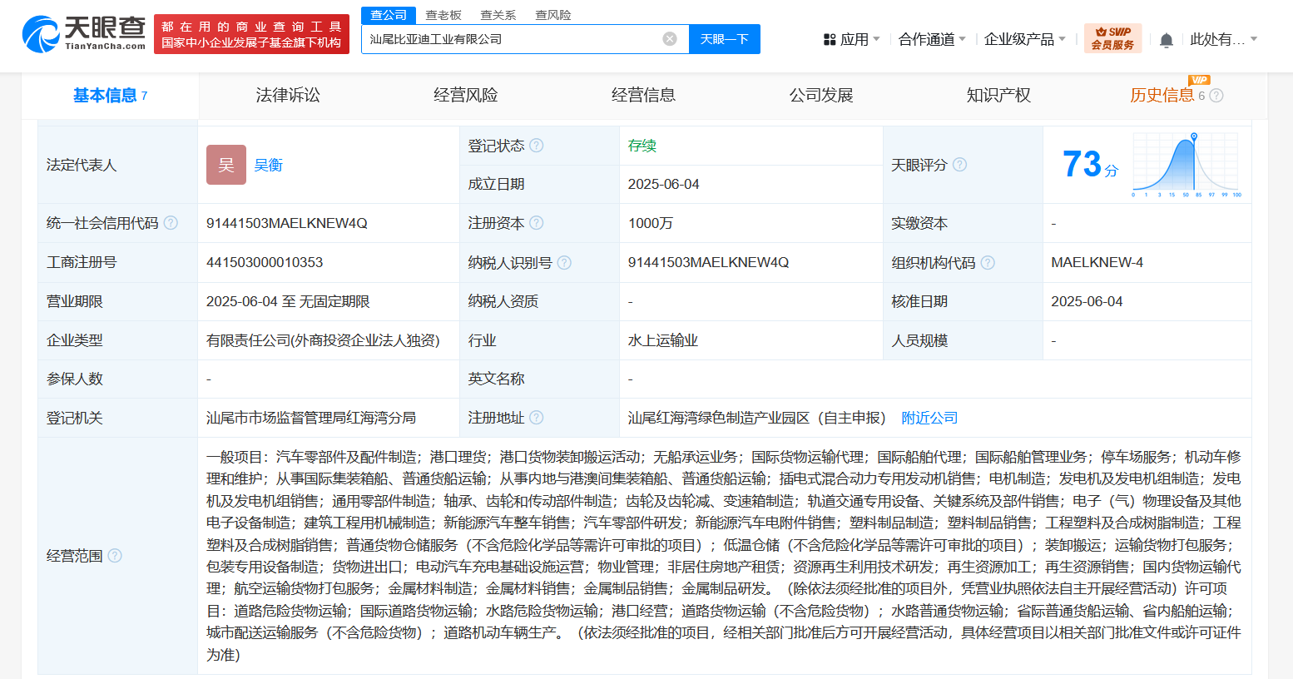Screen dimensions: 1293x679
Task: Open the 企业级产品 dropdown
Action: 1024,39
